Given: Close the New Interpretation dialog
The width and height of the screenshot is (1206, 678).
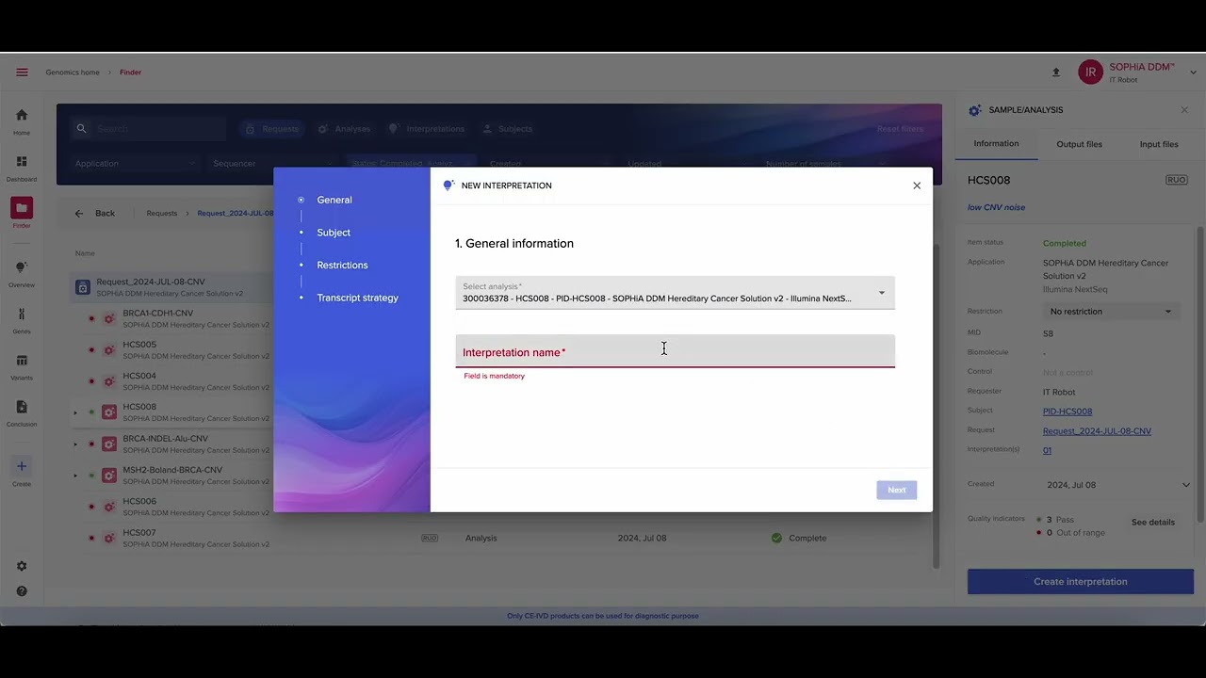Looking at the screenshot, I should [917, 186].
